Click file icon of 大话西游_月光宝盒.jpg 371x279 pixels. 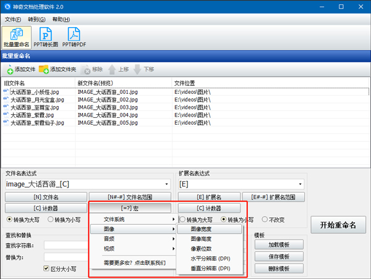[6, 99]
